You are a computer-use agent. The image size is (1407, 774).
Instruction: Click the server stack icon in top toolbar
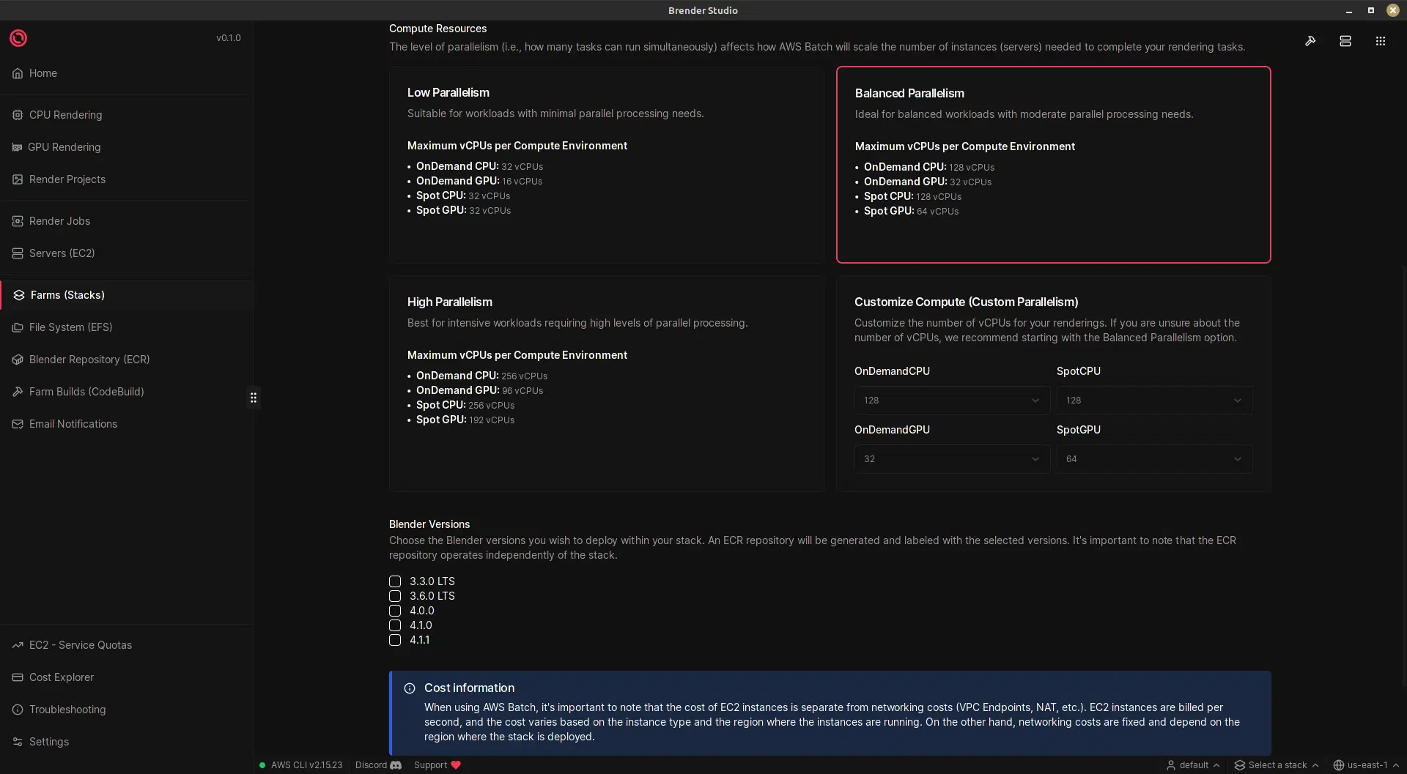pyautogui.click(x=1345, y=41)
